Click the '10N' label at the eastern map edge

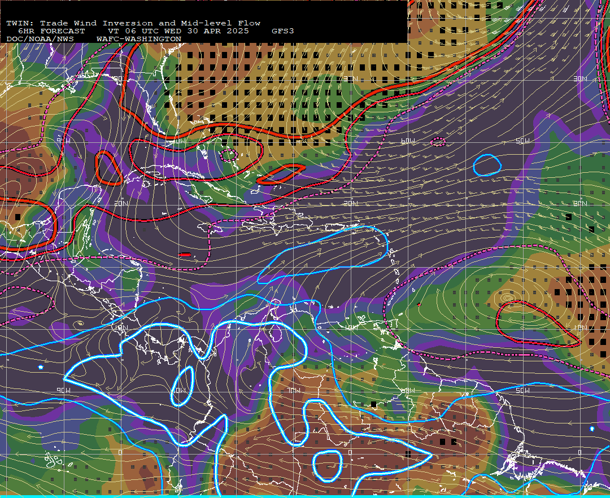580,327
